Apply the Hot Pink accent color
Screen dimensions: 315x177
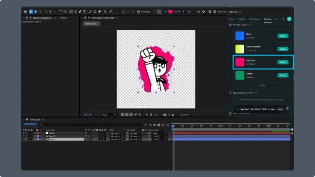click(x=283, y=62)
